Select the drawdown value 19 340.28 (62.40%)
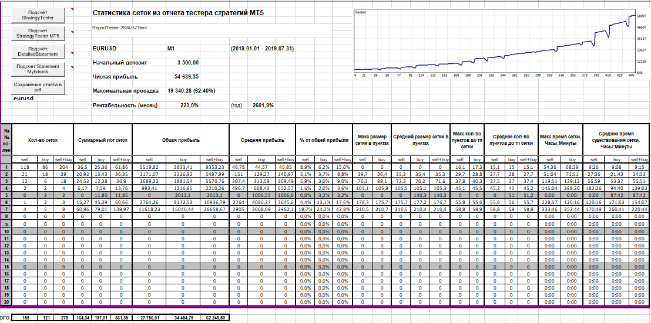The height and width of the screenshot is (323, 651). click(192, 91)
